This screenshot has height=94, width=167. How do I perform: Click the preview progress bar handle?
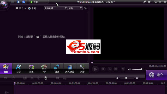(92, 63)
